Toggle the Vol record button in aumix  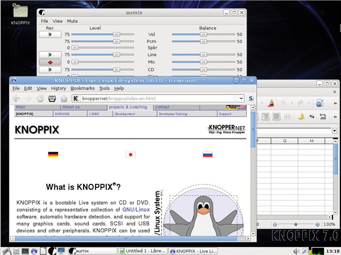coord(49,35)
